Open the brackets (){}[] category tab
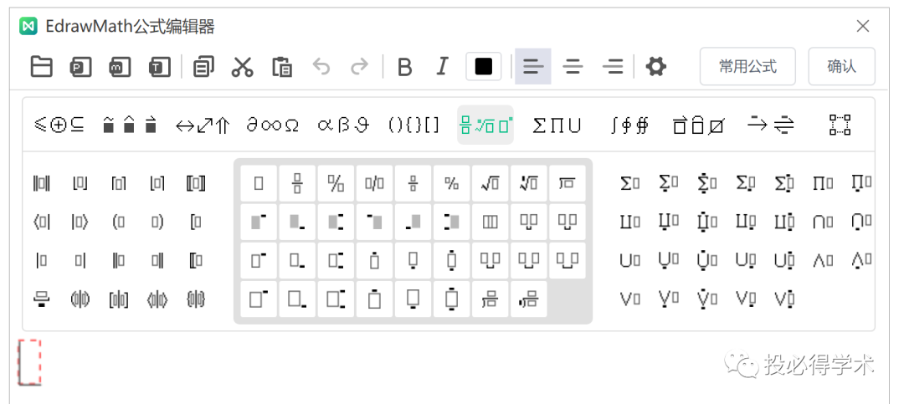Viewport: 904px width, 404px height. [x=413, y=125]
